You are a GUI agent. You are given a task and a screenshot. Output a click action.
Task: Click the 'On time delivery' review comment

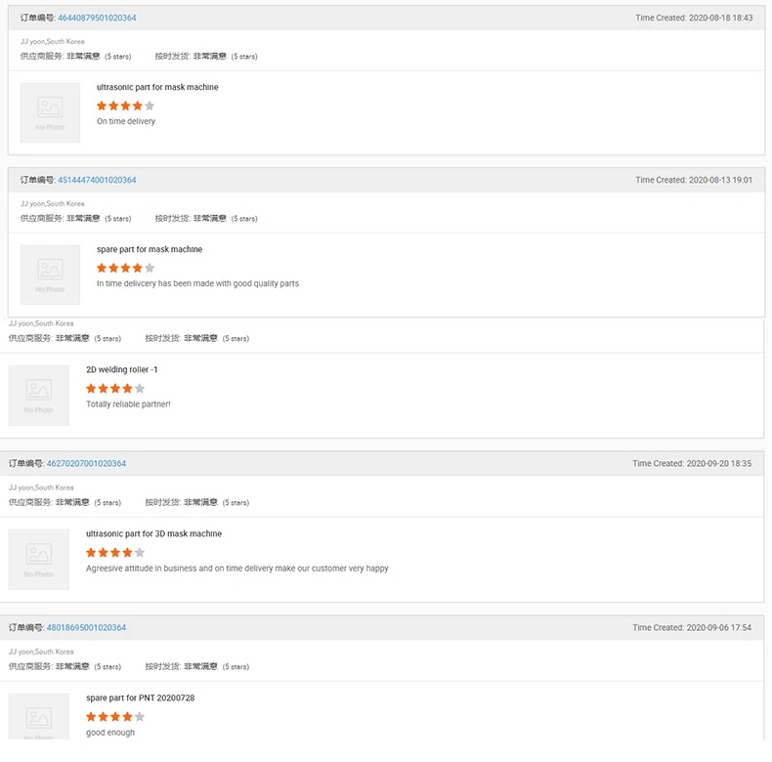126,121
